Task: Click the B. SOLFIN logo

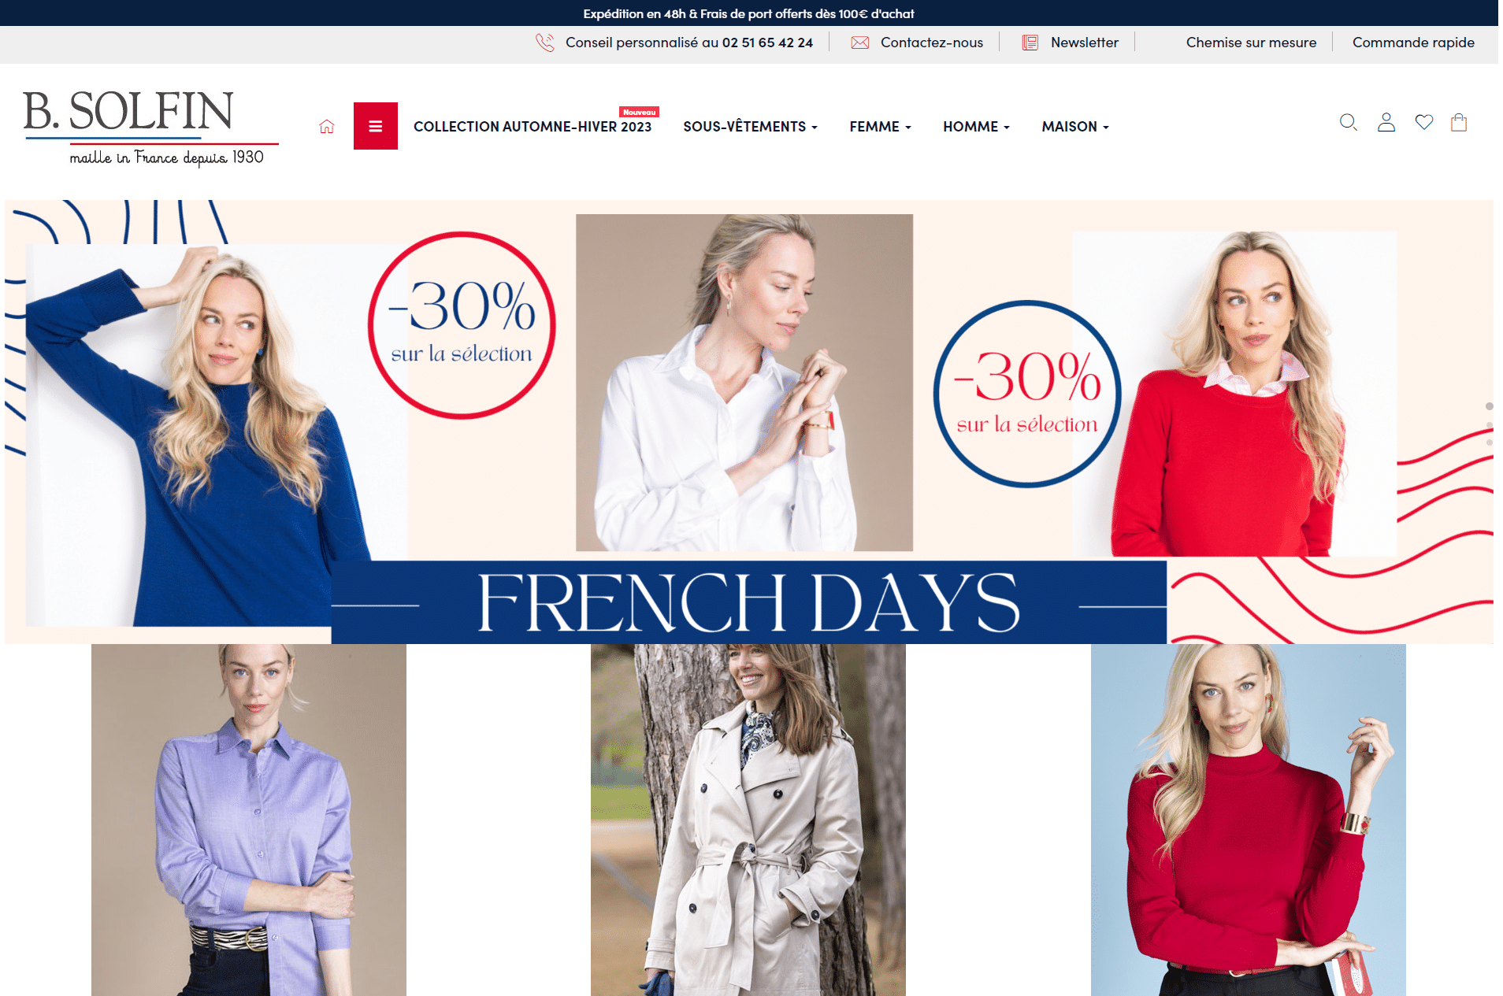Action: 150,126
